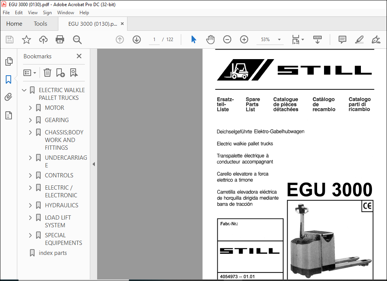Open page thumbnails panel icon

tap(9, 61)
